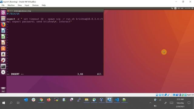Open the Ubuntu network indicator in top panel
This screenshot has height=109, width=194.
click(172, 8)
